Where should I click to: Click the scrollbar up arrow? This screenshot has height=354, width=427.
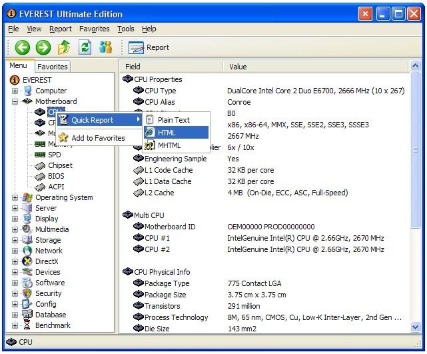(415, 66)
